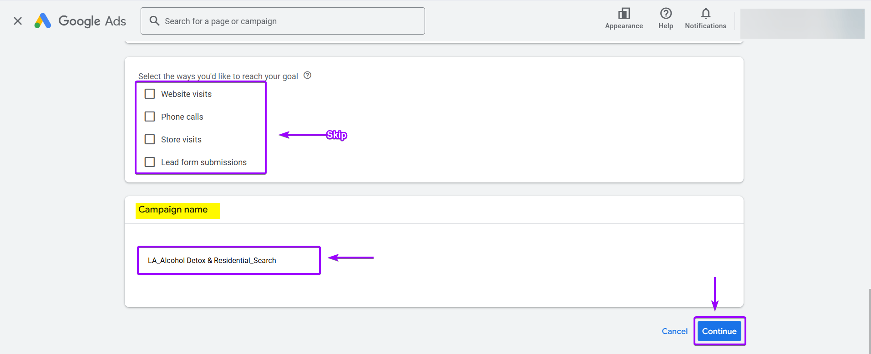Screen dimensions: 871x354
Task: Click the goal help question mark icon
Action: pyautogui.click(x=308, y=76)
